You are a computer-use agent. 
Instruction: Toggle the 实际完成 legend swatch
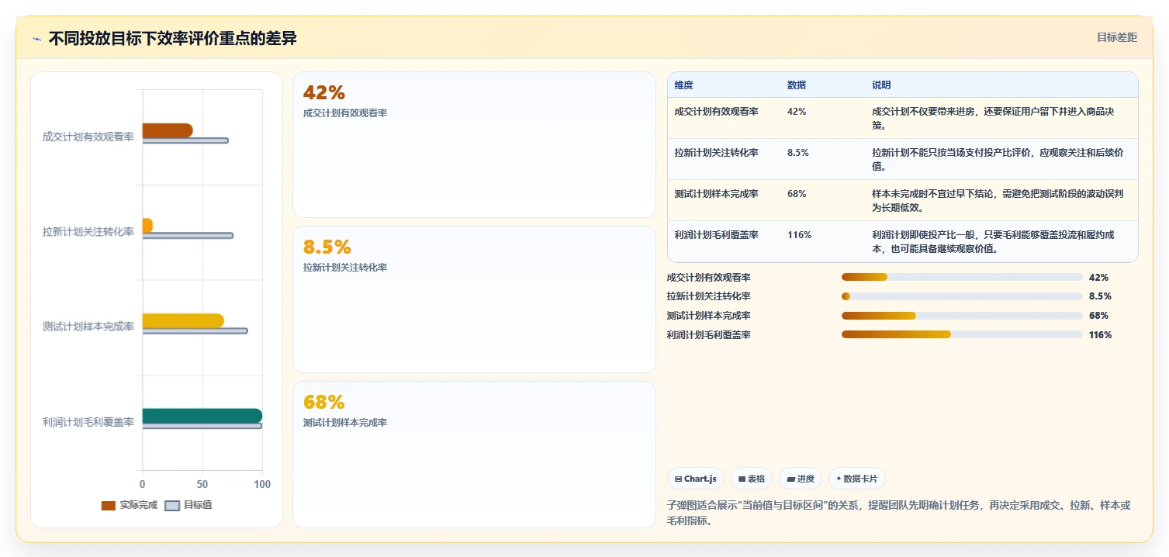[x=108, y=506]
